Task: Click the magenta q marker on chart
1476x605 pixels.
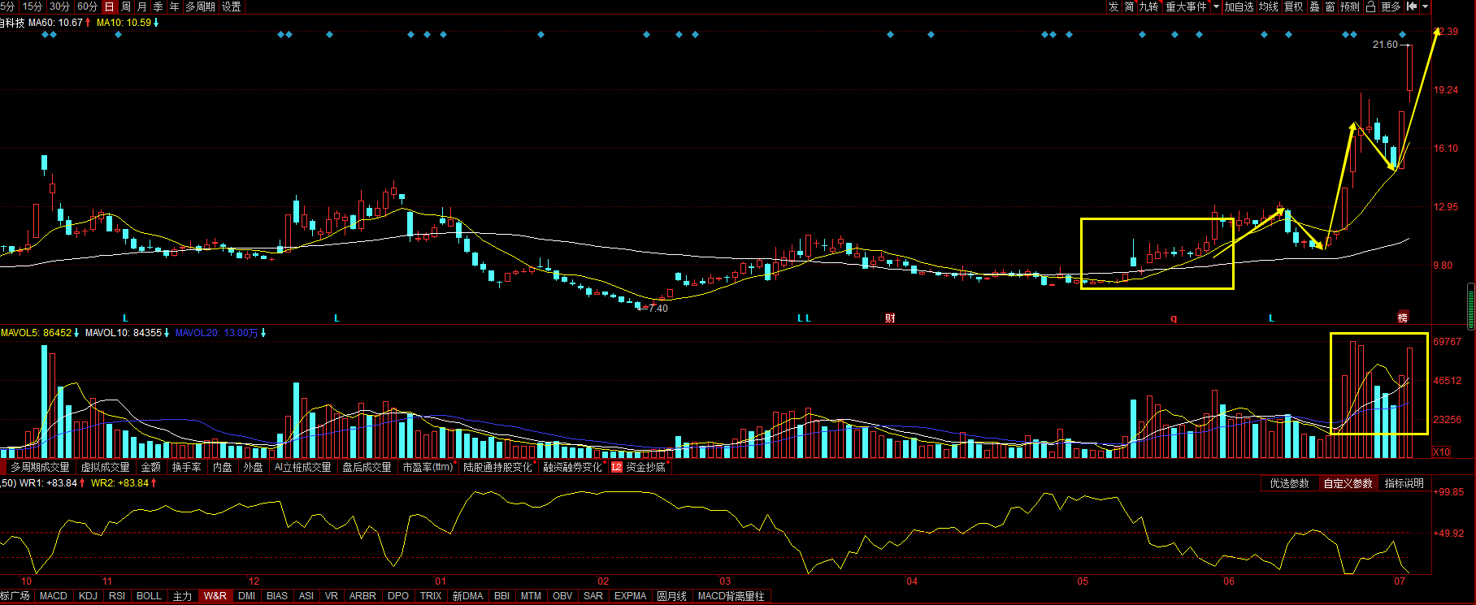Action: (x=1174, y=318)
